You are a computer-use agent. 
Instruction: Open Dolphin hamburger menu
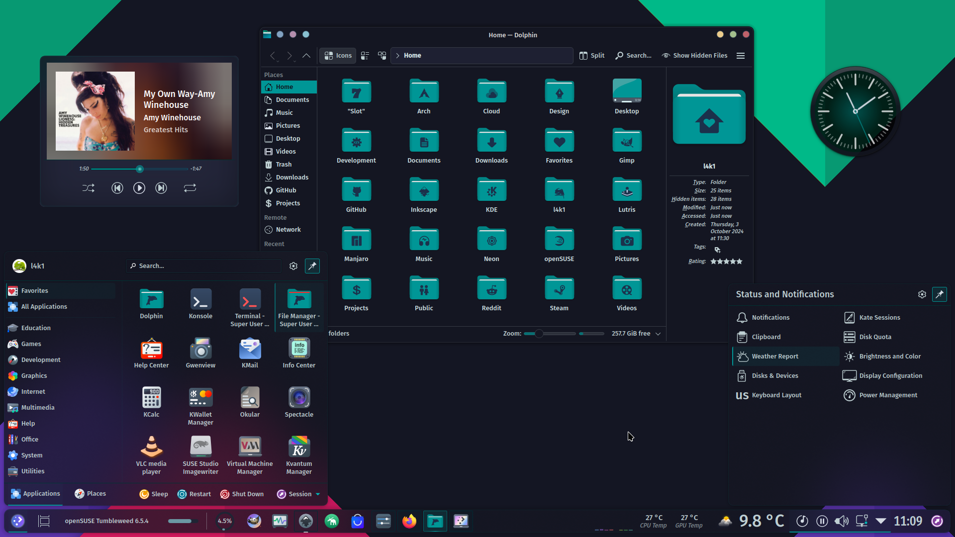pos(741,55)
